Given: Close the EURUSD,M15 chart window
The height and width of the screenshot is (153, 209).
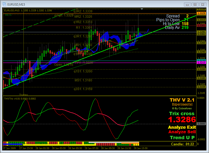Looking at the screenshot, I should point(203,5).
